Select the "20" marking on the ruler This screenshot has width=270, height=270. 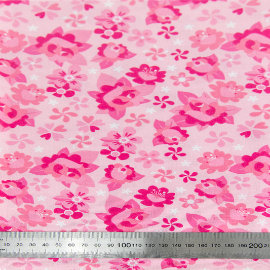(x=19, y=245)
